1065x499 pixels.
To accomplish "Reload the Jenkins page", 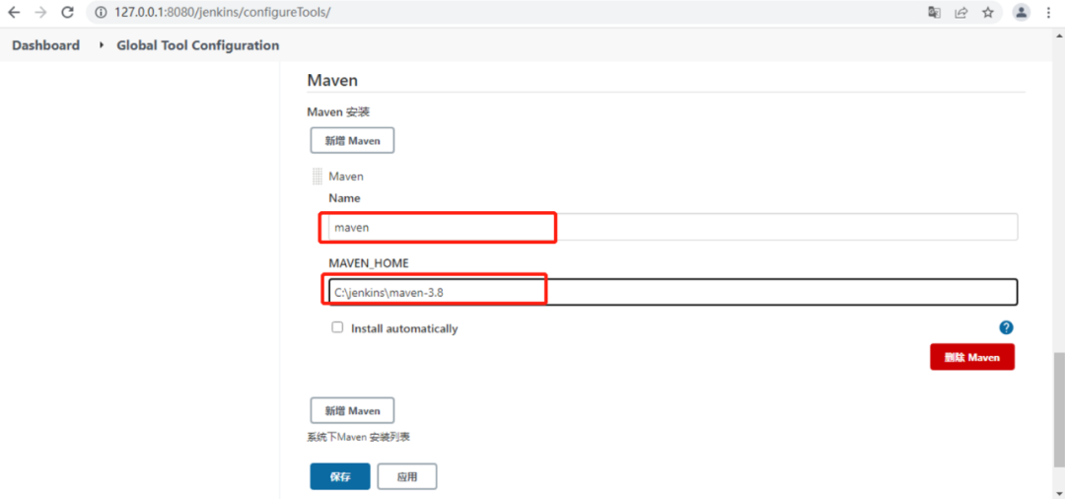I will (x=67, y=13).
